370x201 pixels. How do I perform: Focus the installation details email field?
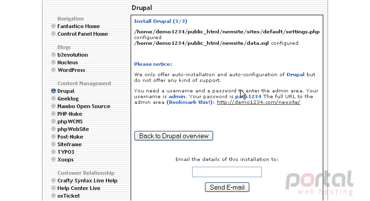[x=227, y=172]
